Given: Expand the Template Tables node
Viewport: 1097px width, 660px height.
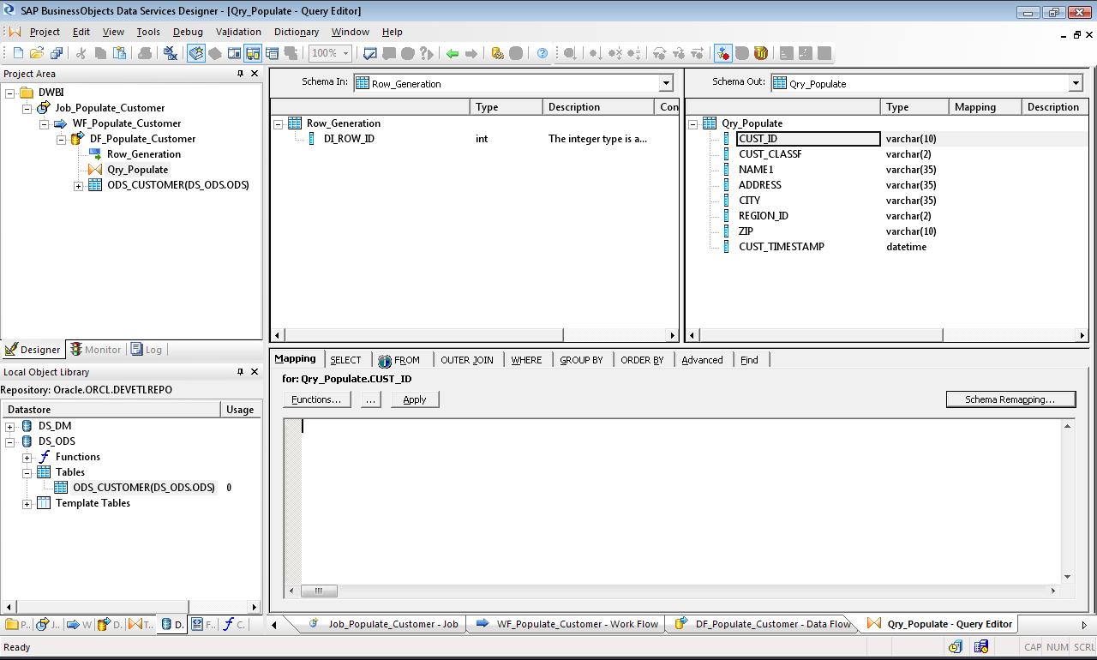Looking at the screenshot, I should [x=27, y=503].
